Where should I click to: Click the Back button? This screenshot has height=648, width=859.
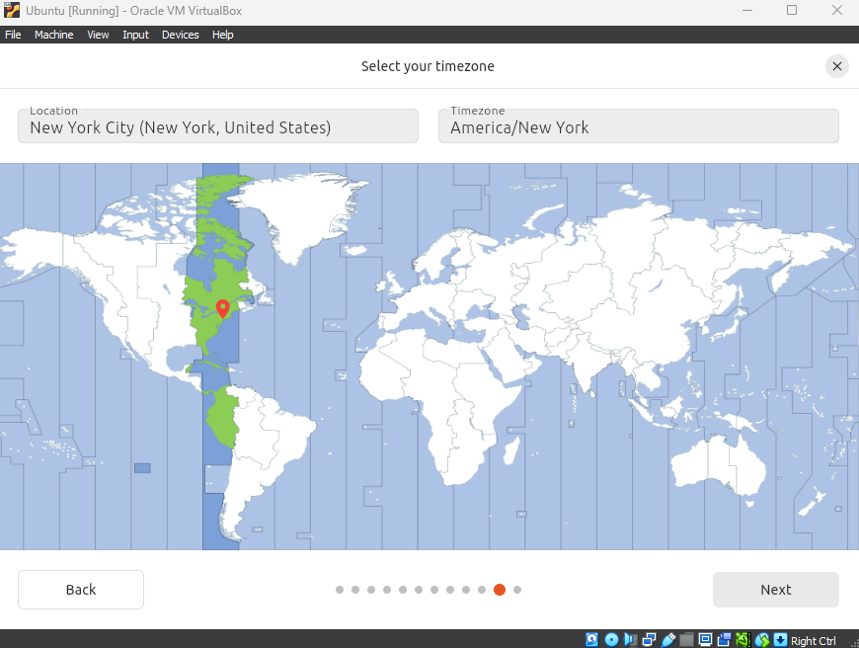click(81, 590)
